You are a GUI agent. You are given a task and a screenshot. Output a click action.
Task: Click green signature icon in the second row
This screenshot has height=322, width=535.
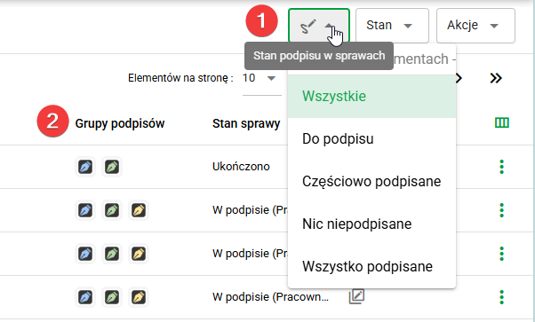pyautogui.click(x=112, y=210)
